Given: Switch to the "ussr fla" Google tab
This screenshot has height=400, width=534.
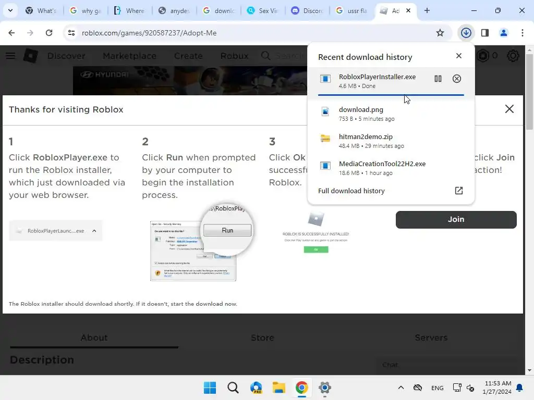Looking at the screenshot, I should click(x=351, y=10).
